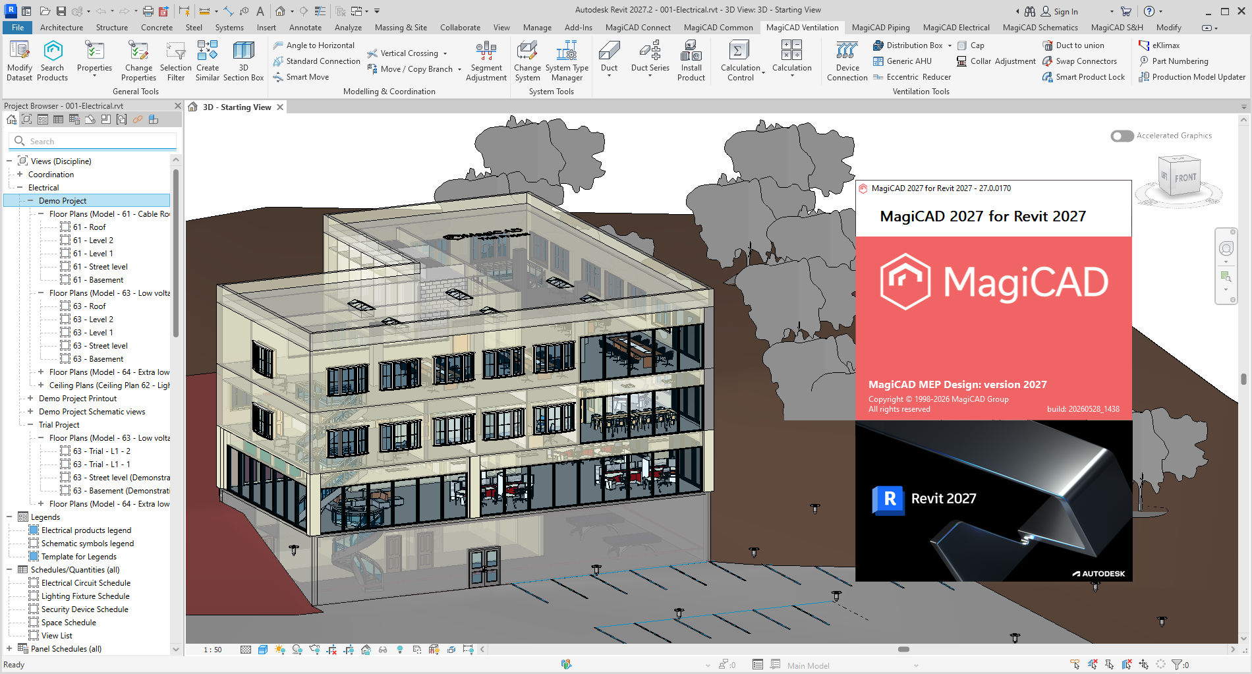Open the File menu

coord(18,28)
